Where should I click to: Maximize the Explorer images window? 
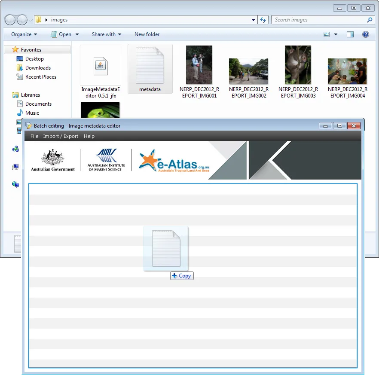pos(354,8)
